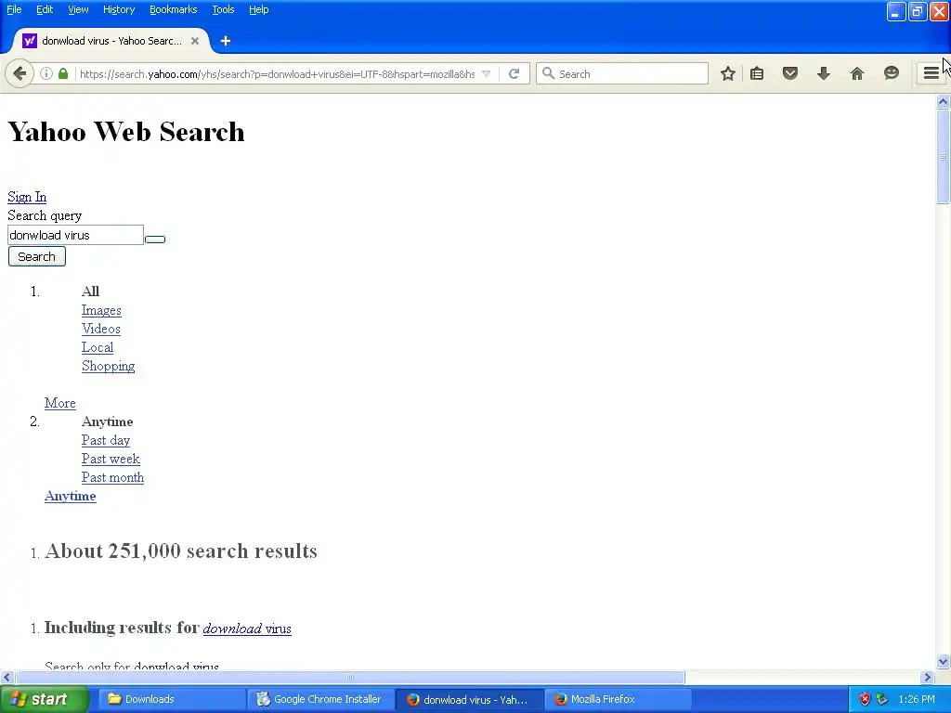Filter results by Past day

pyautogui.click(x=106, y=440)
